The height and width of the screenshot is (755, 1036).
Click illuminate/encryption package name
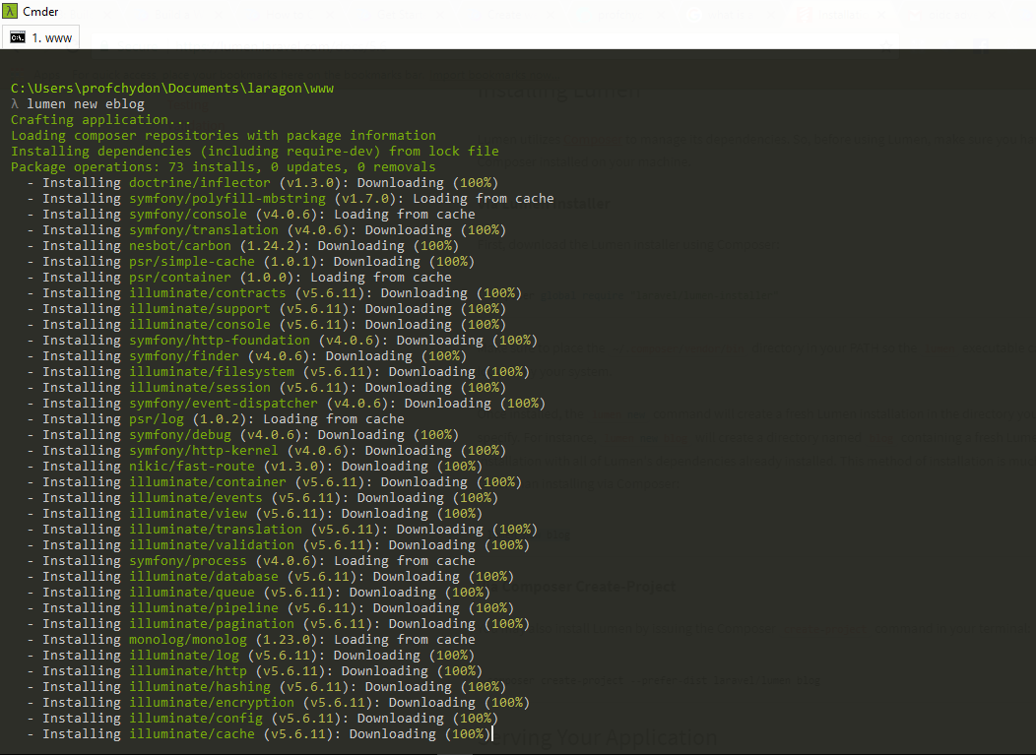point(212,703)
